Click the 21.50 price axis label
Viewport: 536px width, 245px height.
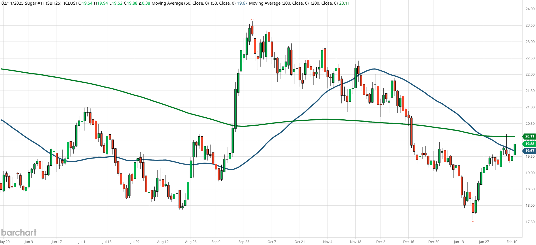point(530,91)
